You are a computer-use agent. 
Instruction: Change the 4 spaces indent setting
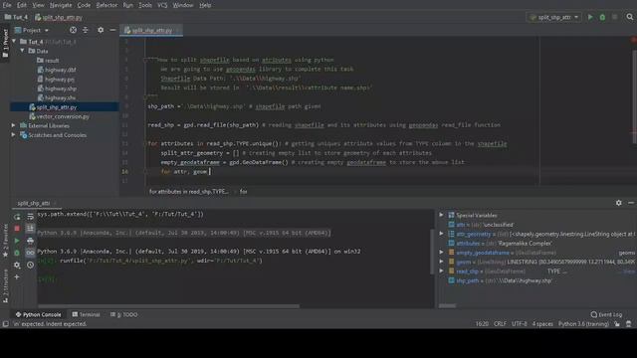pos(542,324)
